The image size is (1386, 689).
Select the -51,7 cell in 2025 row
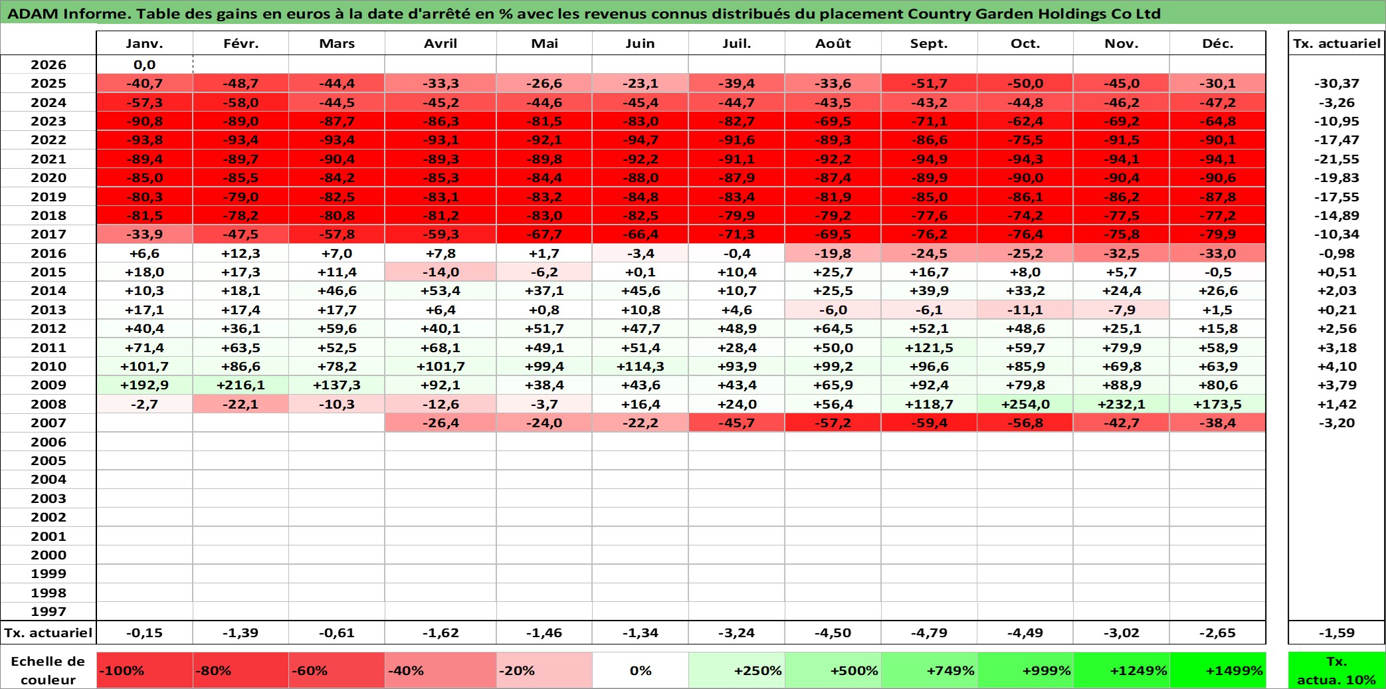click(929, 83)
